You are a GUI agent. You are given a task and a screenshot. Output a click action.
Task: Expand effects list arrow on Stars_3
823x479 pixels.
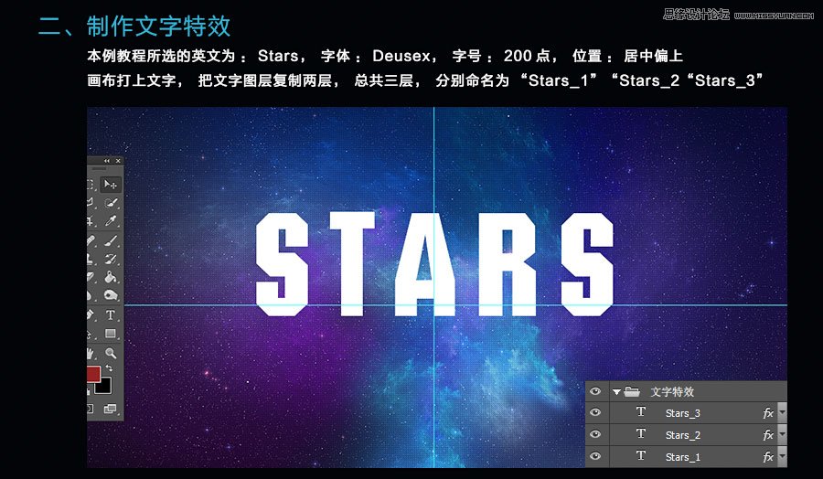pos(783,412)
